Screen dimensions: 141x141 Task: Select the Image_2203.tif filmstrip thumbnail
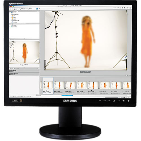tap(116, 85)
